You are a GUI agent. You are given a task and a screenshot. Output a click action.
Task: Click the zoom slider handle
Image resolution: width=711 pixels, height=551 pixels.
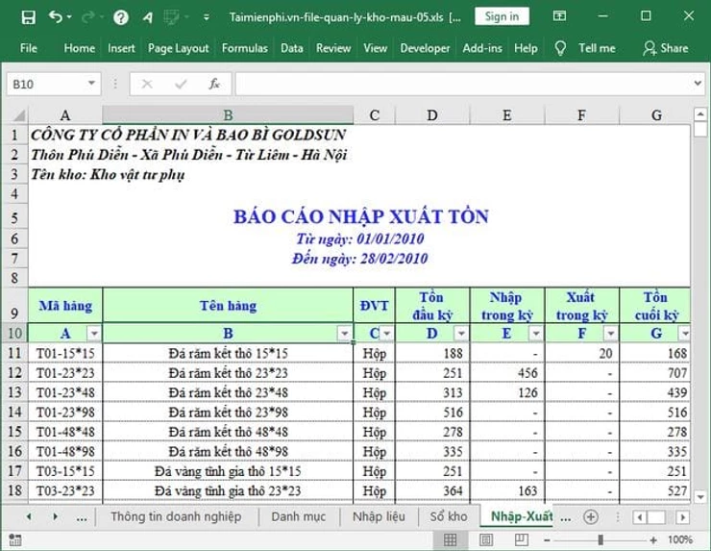pyautogui.click(x=601, y=540)
